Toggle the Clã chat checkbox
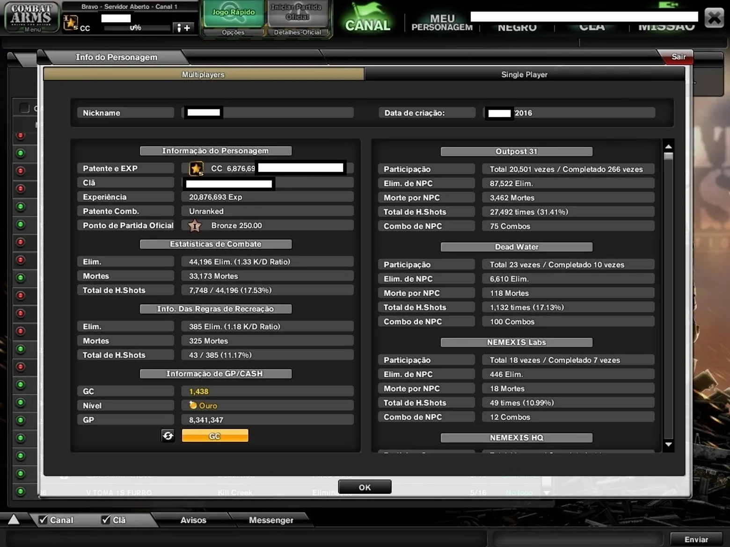 click(106, 519)
